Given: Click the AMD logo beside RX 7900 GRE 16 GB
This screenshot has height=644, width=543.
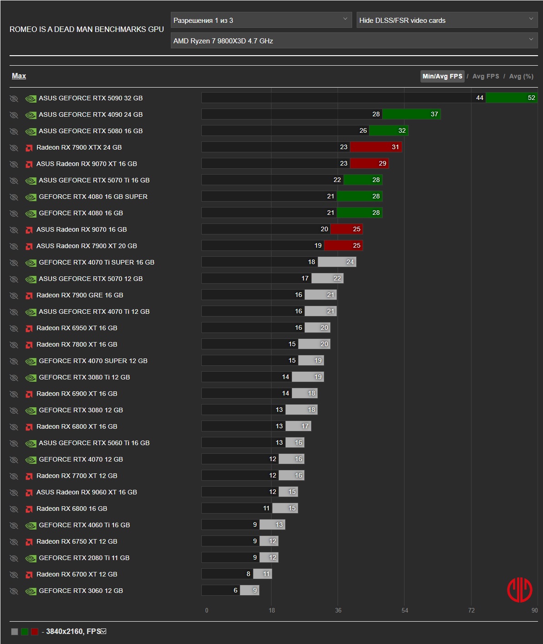Looking at the screenshot, I should coord(29,296).
